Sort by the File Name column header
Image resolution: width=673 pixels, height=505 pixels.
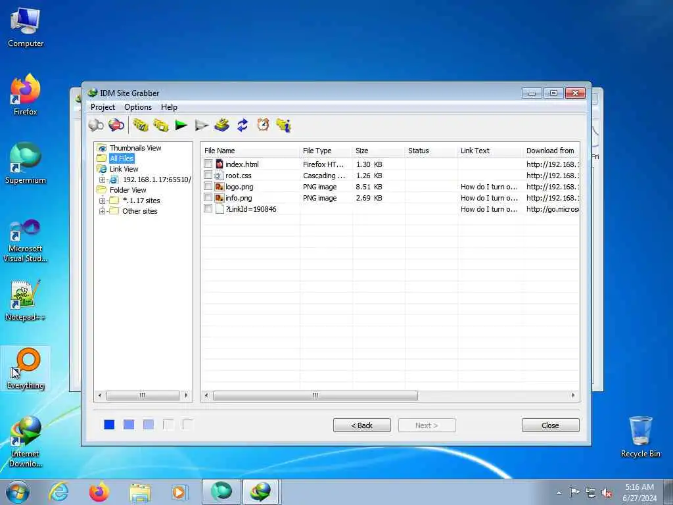(250, 151)
